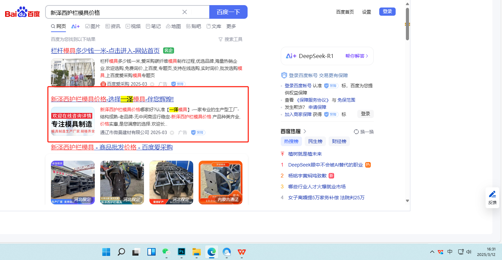The image size is (502, 260).
Task: Click the page scrollbar up arrow
Action: [407, 4]
